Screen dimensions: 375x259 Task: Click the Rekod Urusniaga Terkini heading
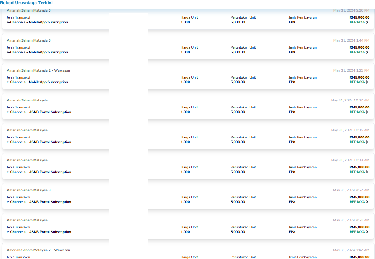pyautogui.click(x=26, y=3)
